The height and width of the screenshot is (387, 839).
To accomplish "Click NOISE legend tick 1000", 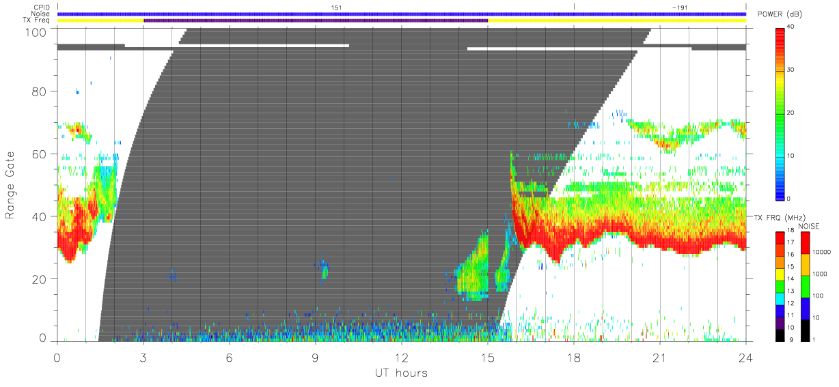I will tap(819, 274).
